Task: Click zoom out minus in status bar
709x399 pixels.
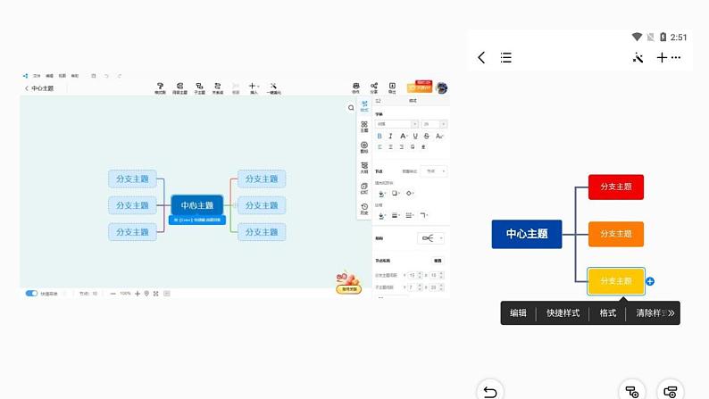Action: (113, 294)
